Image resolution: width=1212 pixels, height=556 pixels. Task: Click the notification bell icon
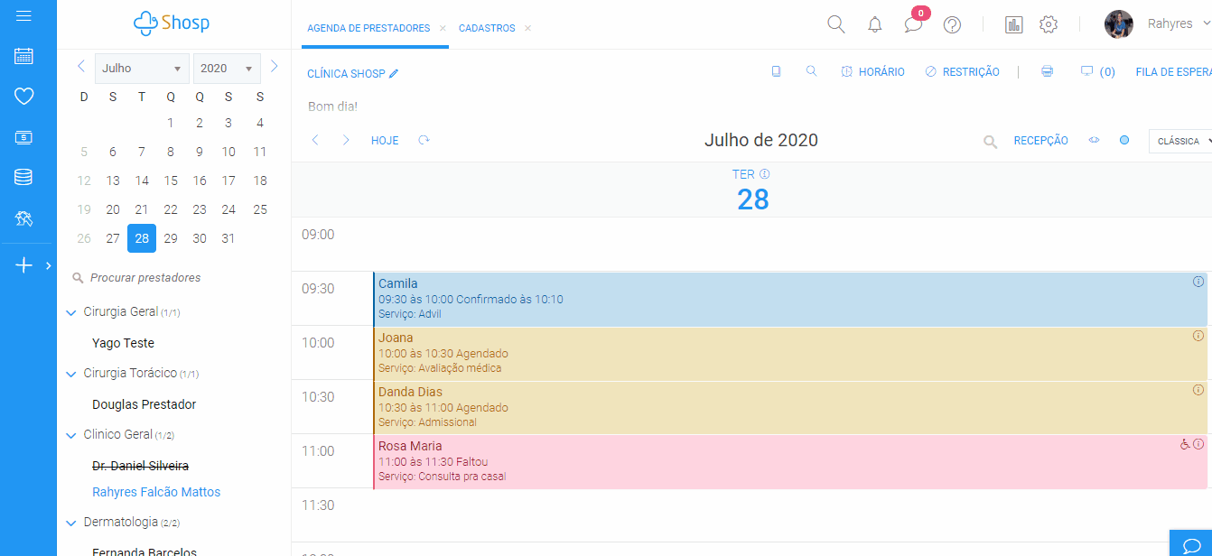tap(873, 24)
